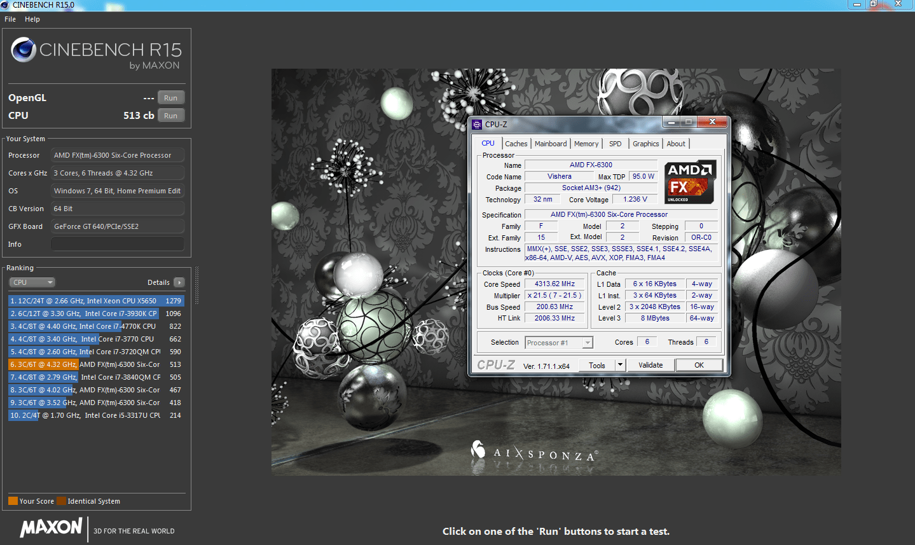Run the CPU benchmark test
This screenshot has width=915, height=545.
point(171,116)
